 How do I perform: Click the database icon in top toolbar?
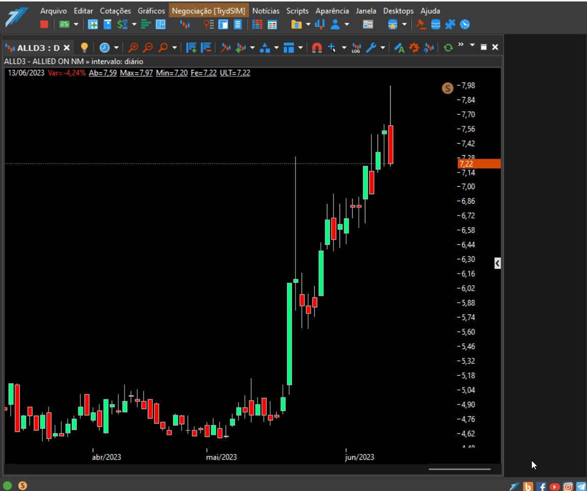point(435,25)
